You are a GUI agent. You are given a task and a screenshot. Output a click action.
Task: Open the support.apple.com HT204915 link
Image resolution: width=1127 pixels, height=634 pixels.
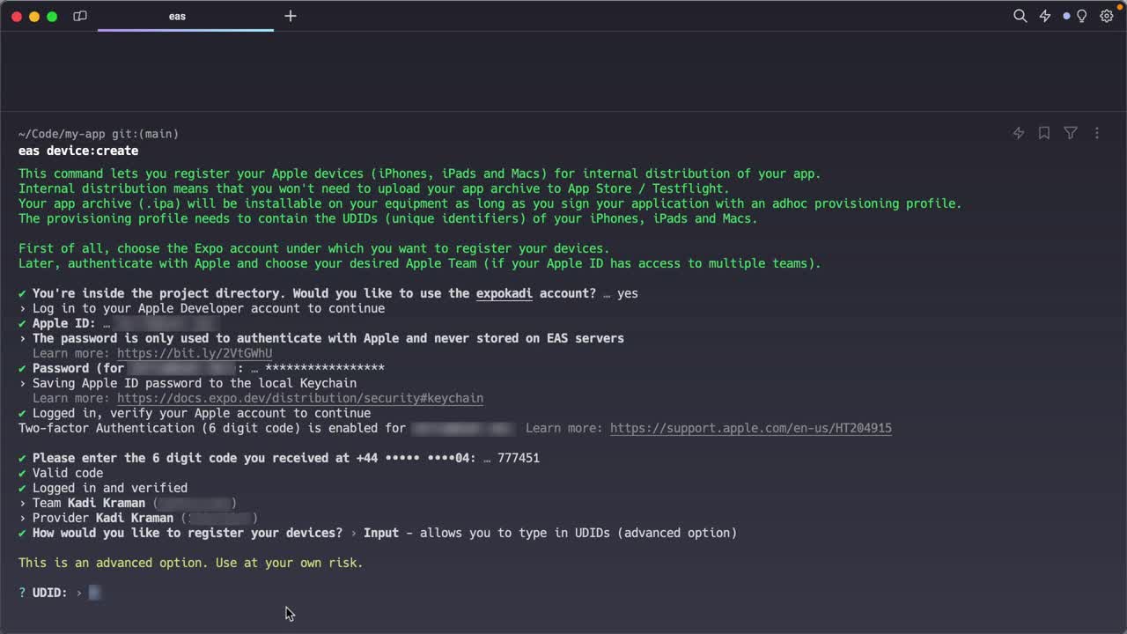pyautogui.click(x=750, y=428)
